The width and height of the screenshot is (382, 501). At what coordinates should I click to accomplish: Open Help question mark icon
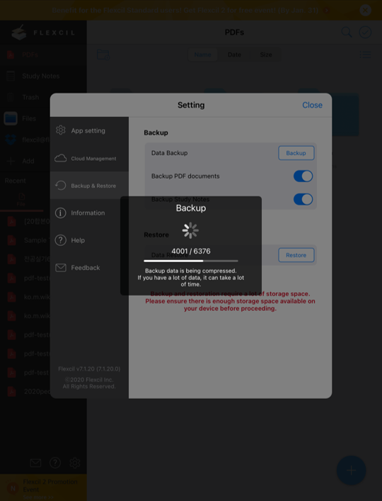coord(61,240)
